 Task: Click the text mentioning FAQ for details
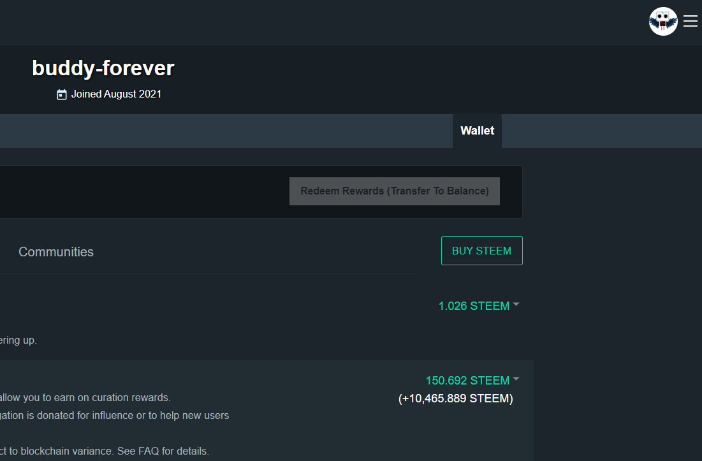click(x=105, y=451)
